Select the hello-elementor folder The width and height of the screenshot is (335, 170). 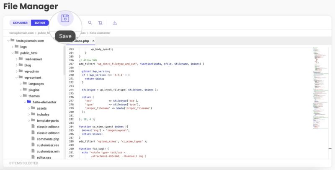(x=44, y=102)
